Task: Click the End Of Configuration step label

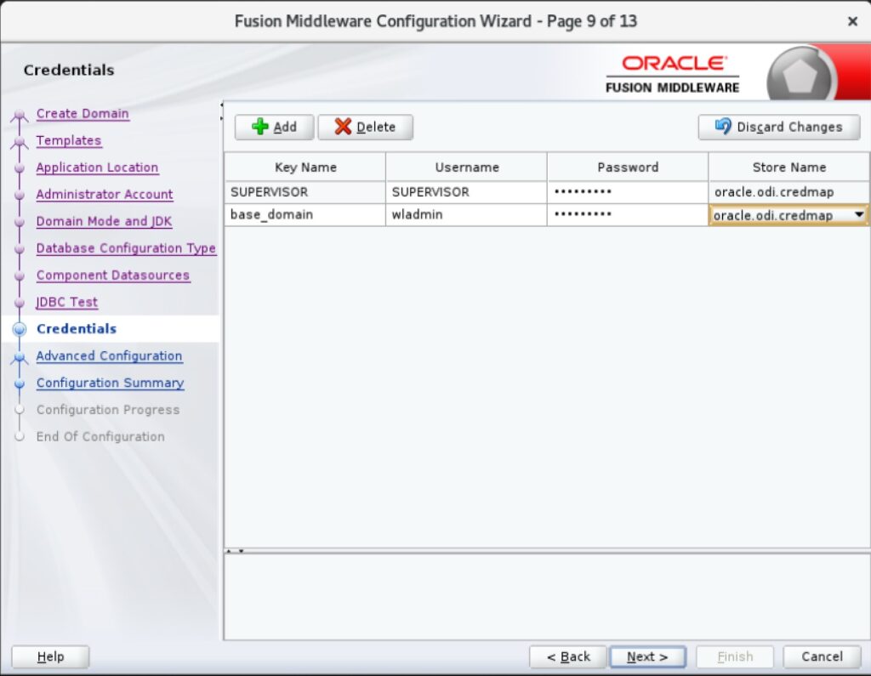Action: click(x=100, y=436)
